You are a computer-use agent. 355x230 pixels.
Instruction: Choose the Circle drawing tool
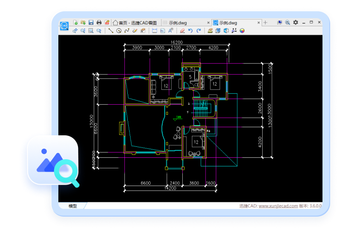tap(119, 31)
